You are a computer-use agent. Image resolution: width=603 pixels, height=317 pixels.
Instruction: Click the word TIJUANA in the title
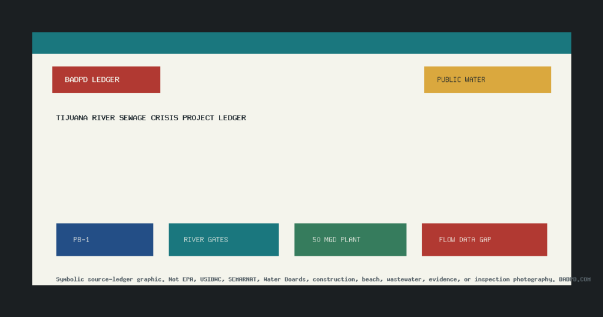pyautogui.click(x=72, y=118)
